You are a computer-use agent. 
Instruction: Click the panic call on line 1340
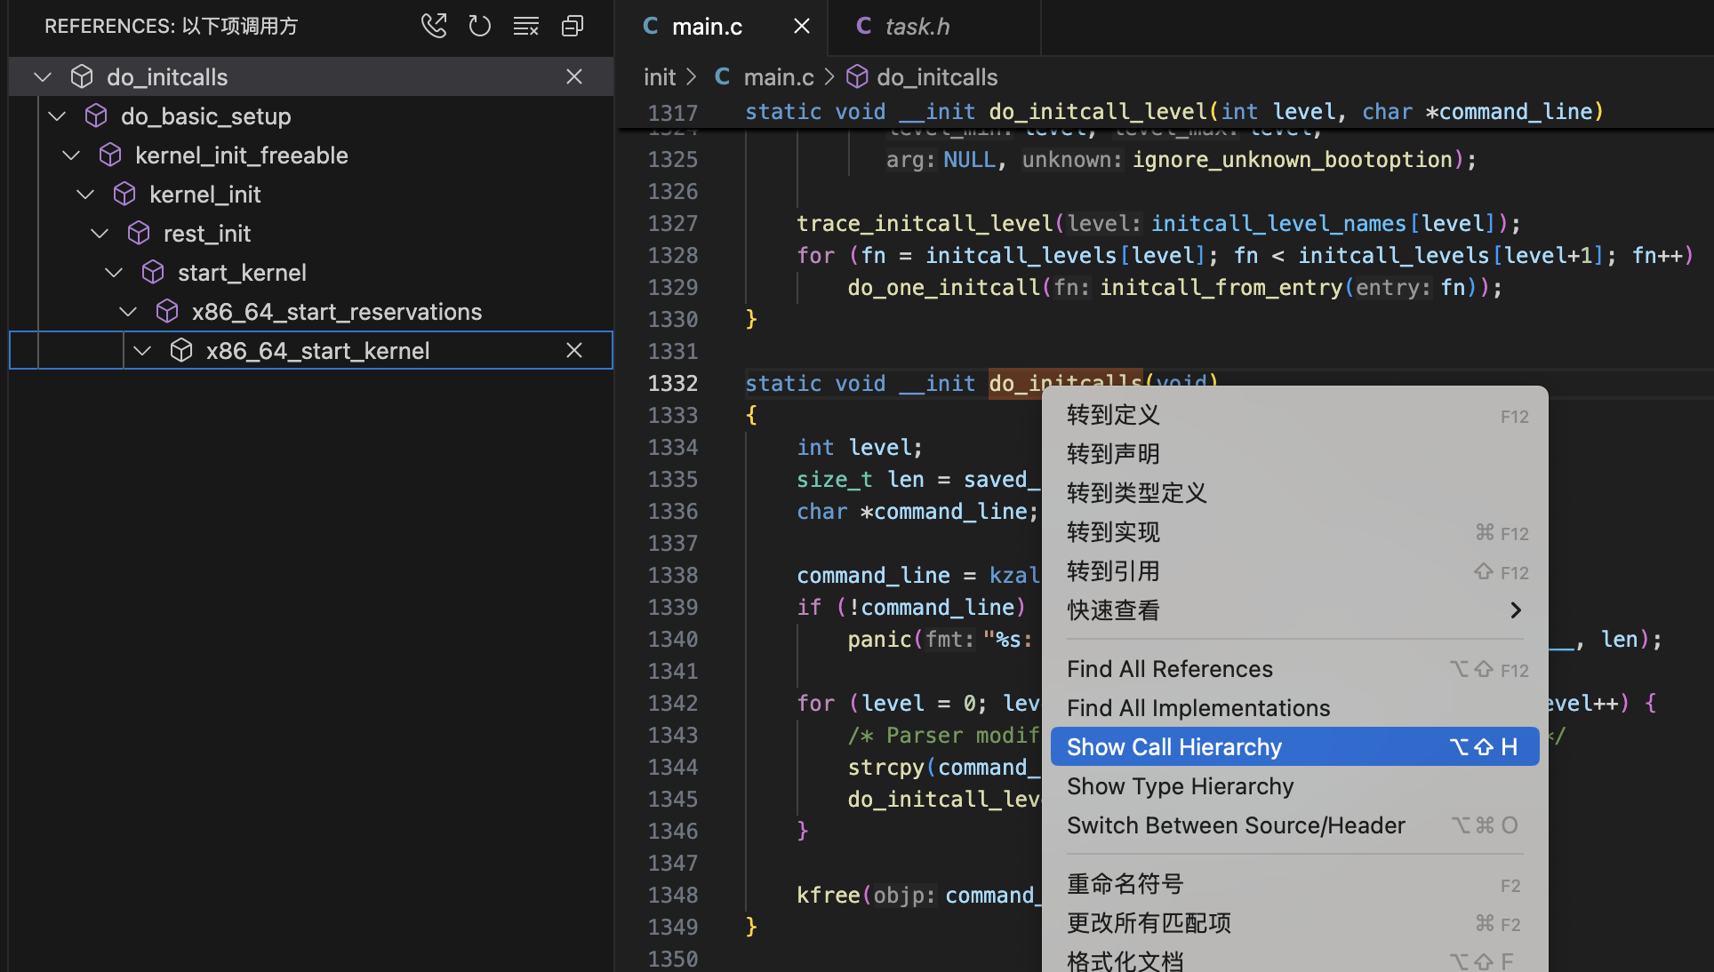(x=879, y=639)
